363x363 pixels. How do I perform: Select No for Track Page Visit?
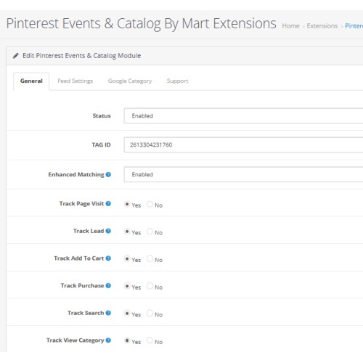(x=150, y=204)
